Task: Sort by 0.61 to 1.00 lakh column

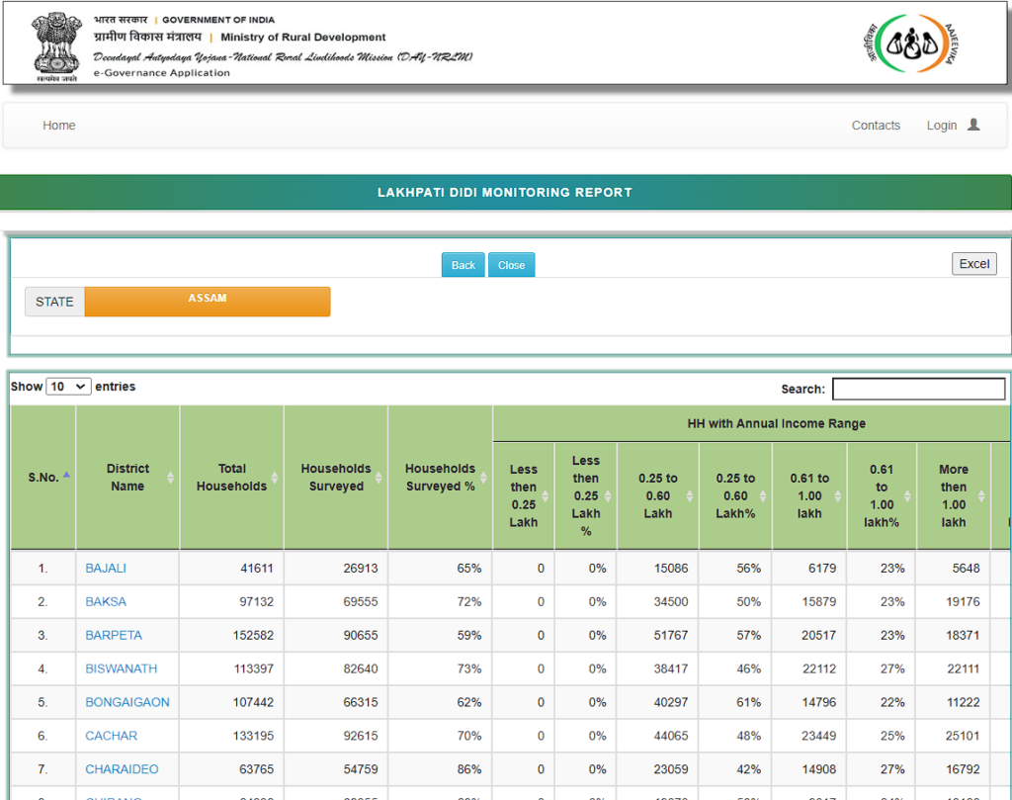Action: point(838,495)
